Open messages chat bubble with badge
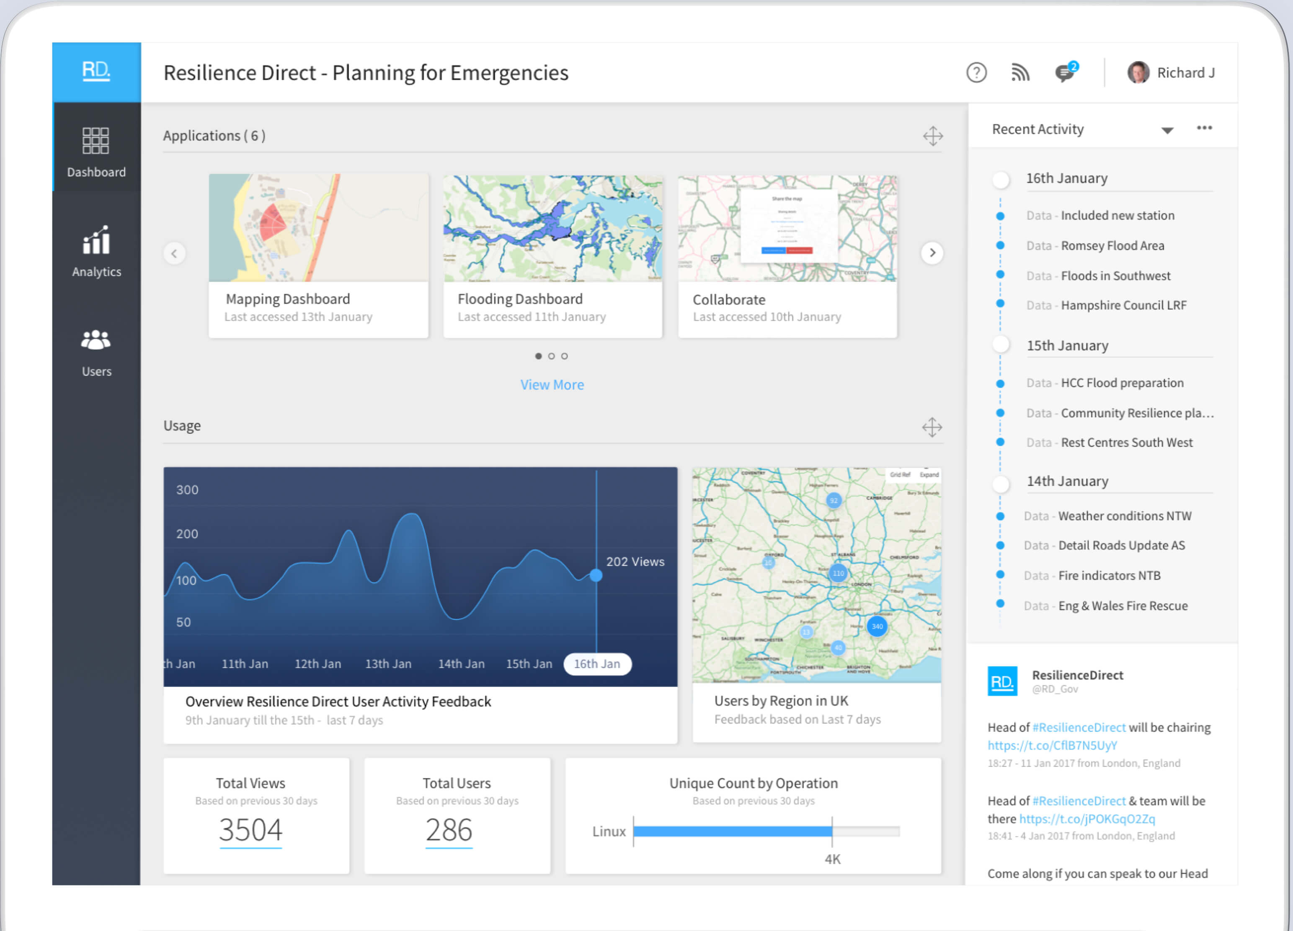The width and height of the screenshot is (1293, 931). tap(1064, 73)
